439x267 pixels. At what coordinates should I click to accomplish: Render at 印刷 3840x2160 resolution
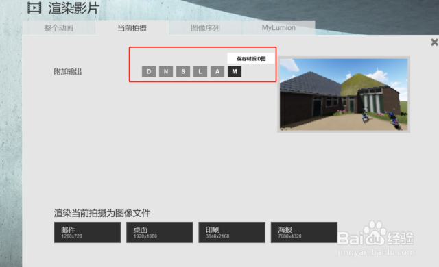232,232
